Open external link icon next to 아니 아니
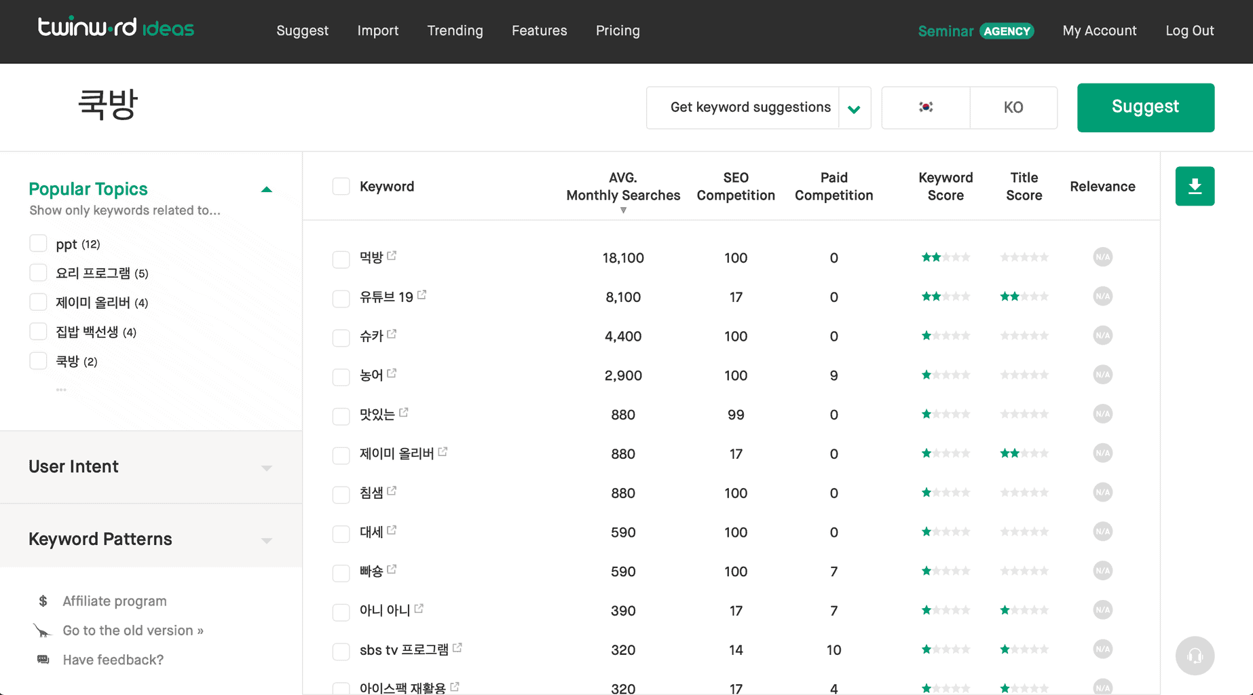This screenshot has height=695, width=1253. (x=419, y=609)
